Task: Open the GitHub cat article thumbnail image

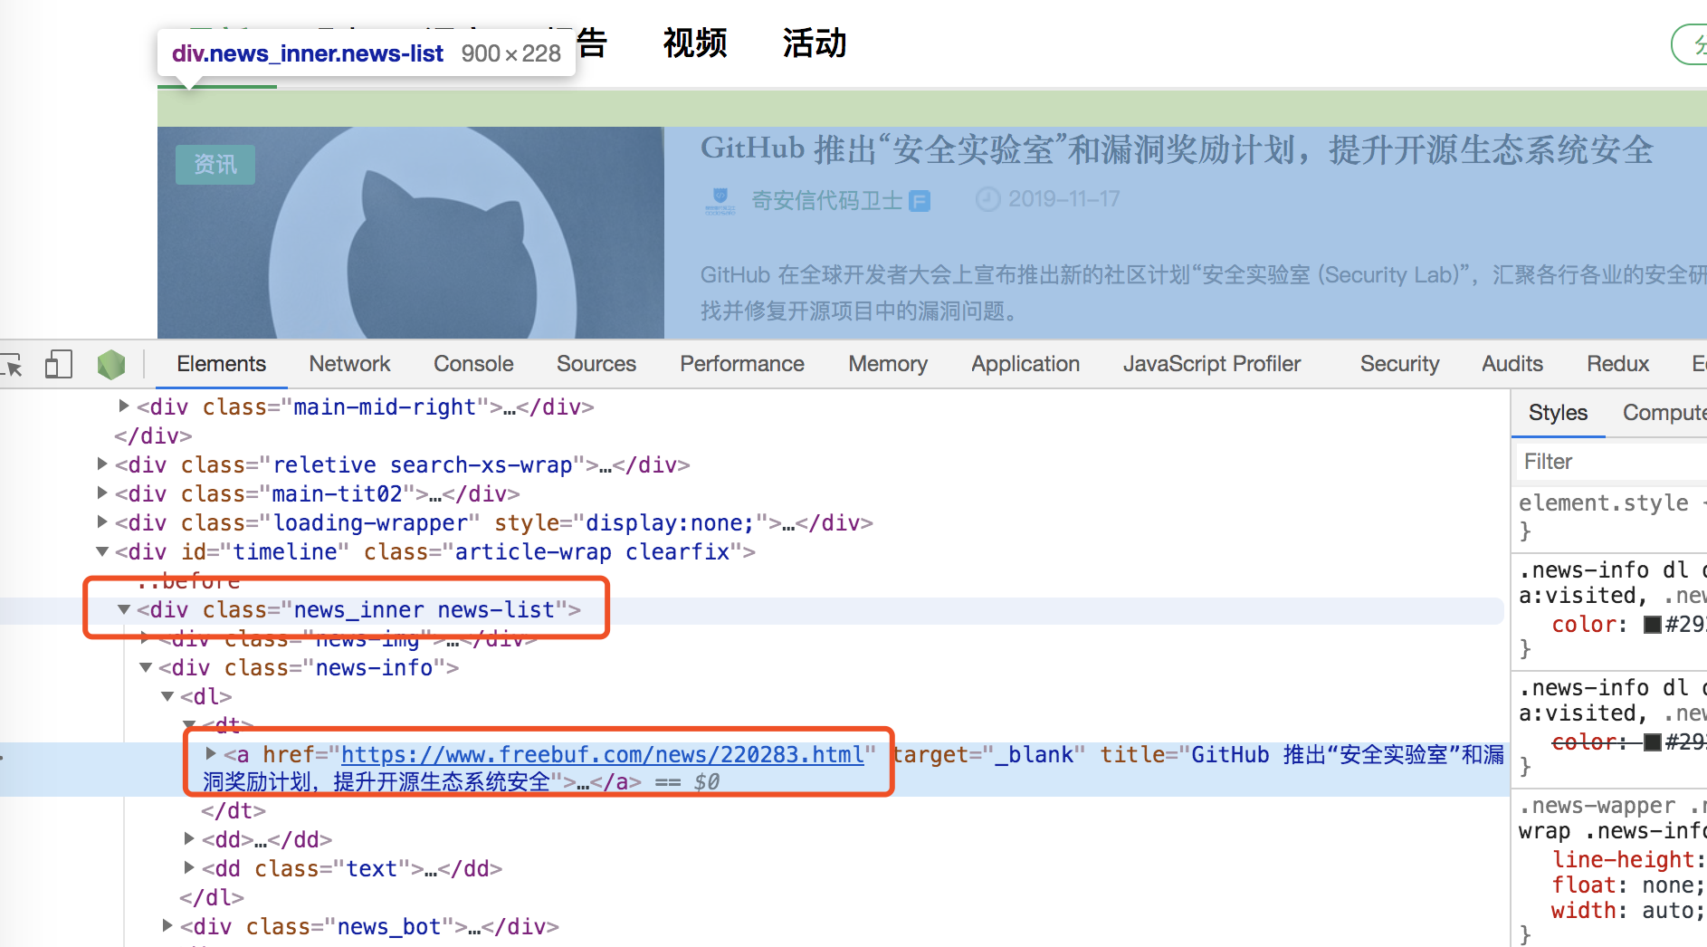Action: click(x=411, y=233)
